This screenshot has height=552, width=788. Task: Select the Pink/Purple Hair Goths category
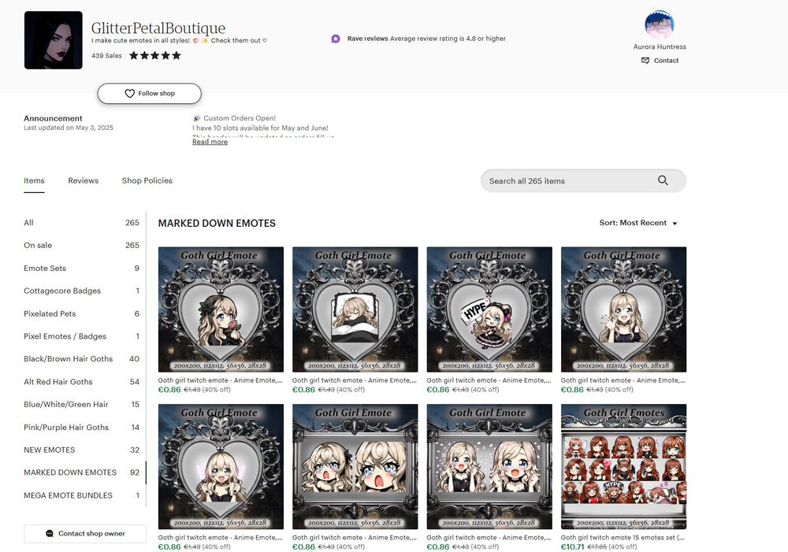click(x=81, y=428)
